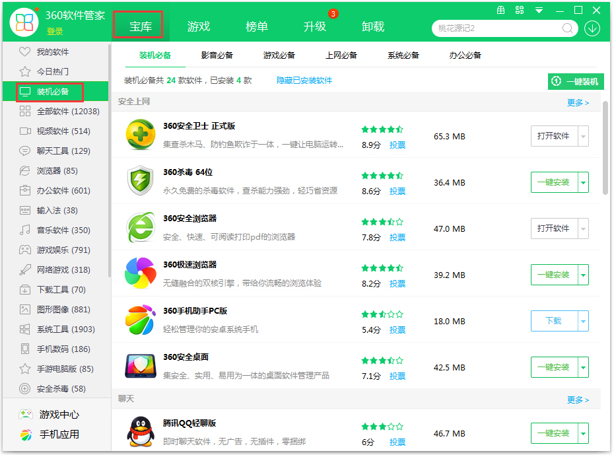This screenshot has height=455, width=614.
Task: Click the 360手机助手PC版 icon
Action: pos(141,319)
